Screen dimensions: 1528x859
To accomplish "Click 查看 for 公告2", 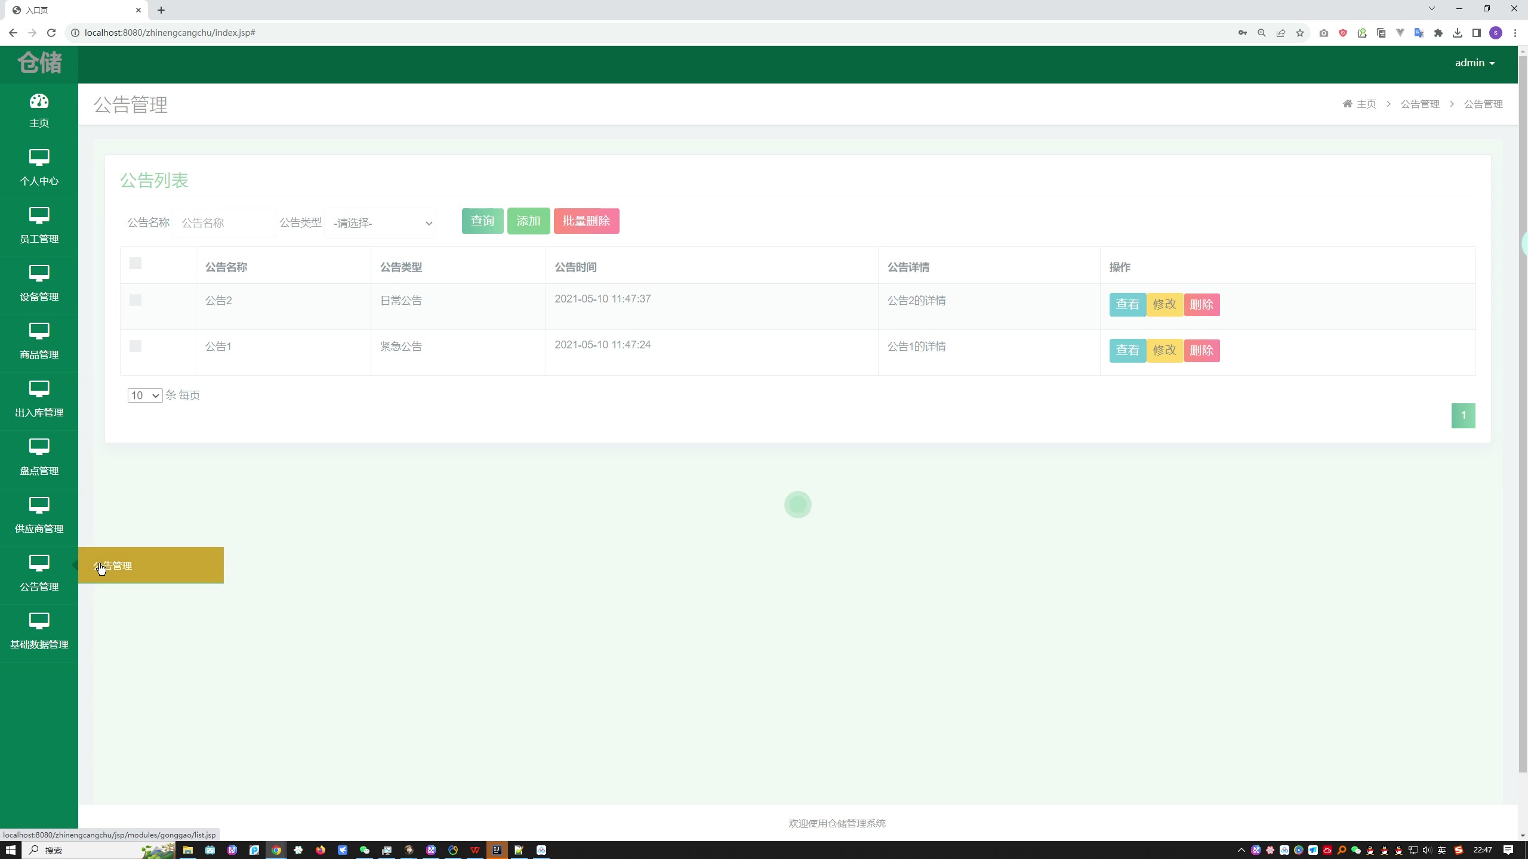I will [x=1127, y=305].
